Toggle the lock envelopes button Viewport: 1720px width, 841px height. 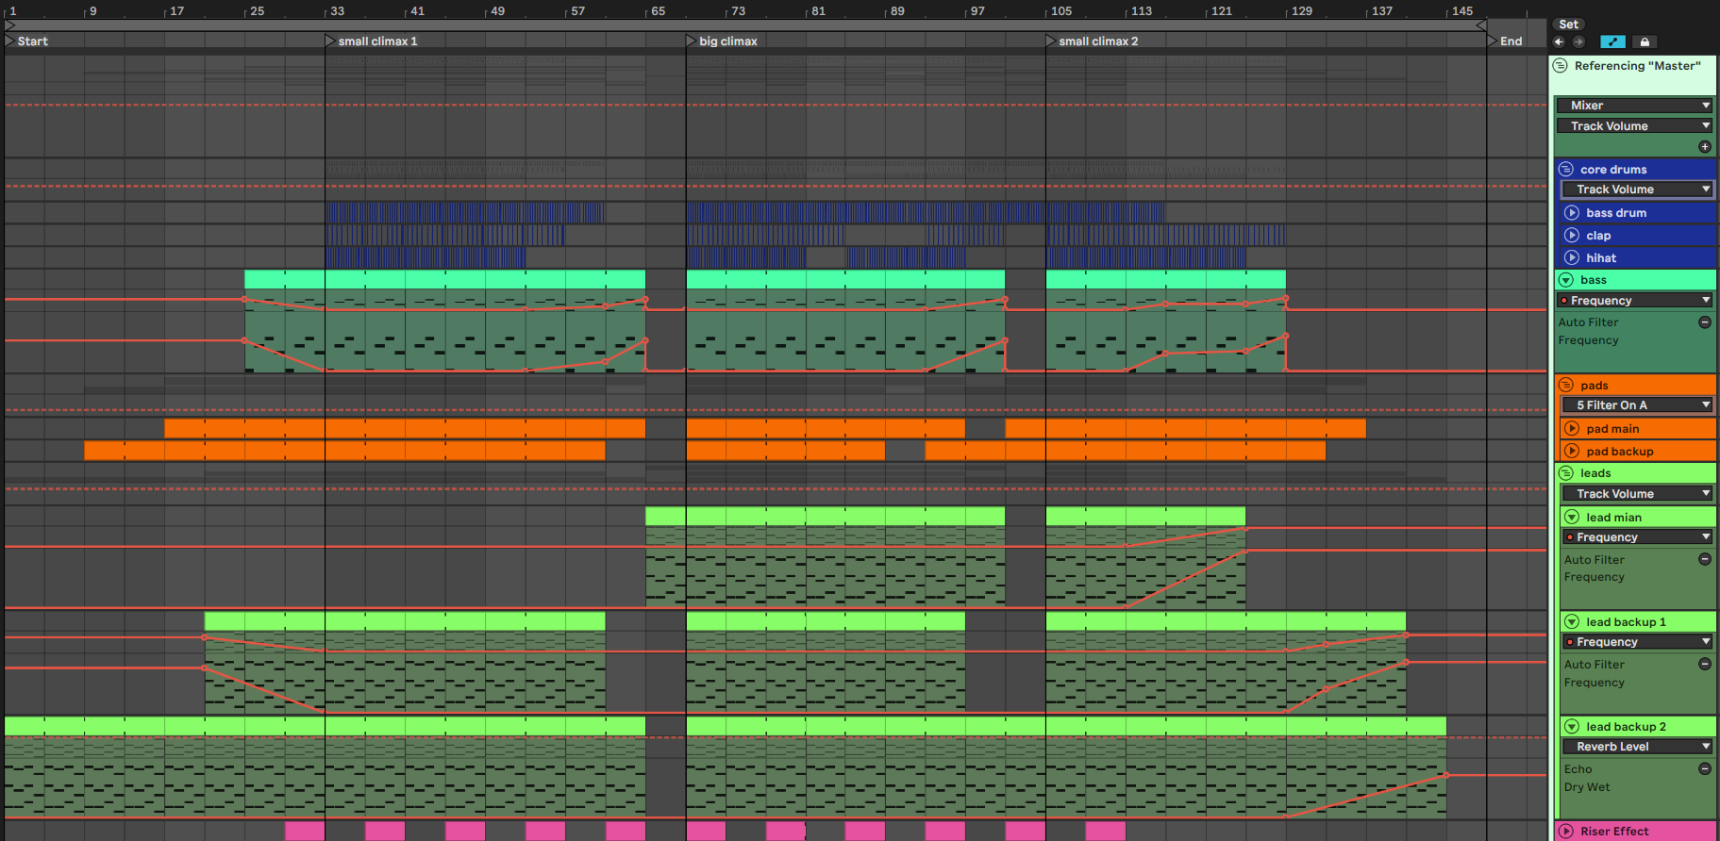[x=1645, y=41]
